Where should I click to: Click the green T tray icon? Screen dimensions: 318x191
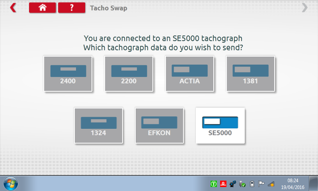tap(214, 184)
